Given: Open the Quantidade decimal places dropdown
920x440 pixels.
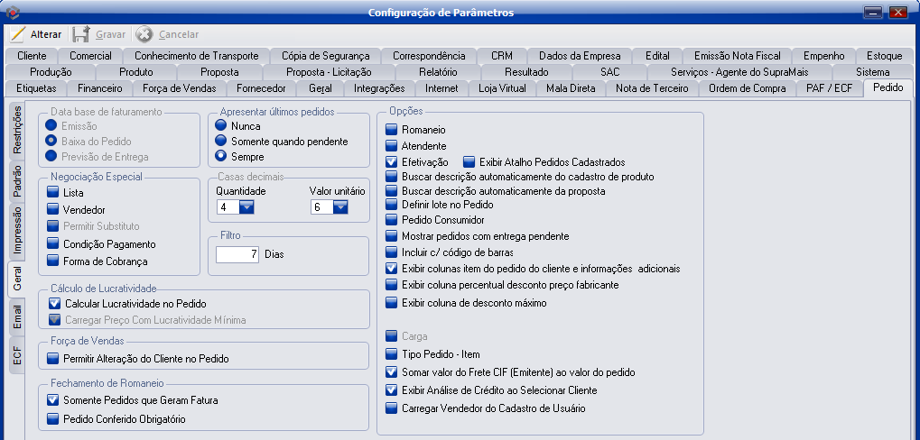Looking at the screenshot, I should [246, 208].
